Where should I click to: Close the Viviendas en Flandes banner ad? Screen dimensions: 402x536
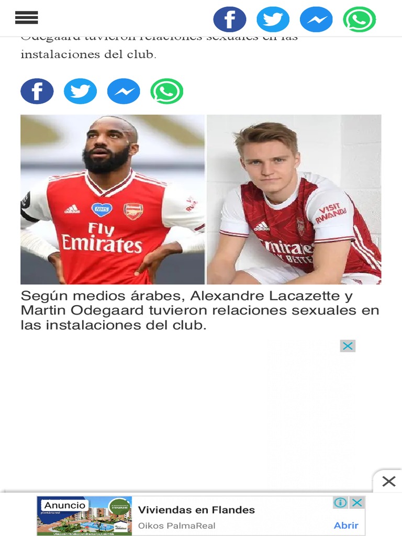(x=357, y=502)
